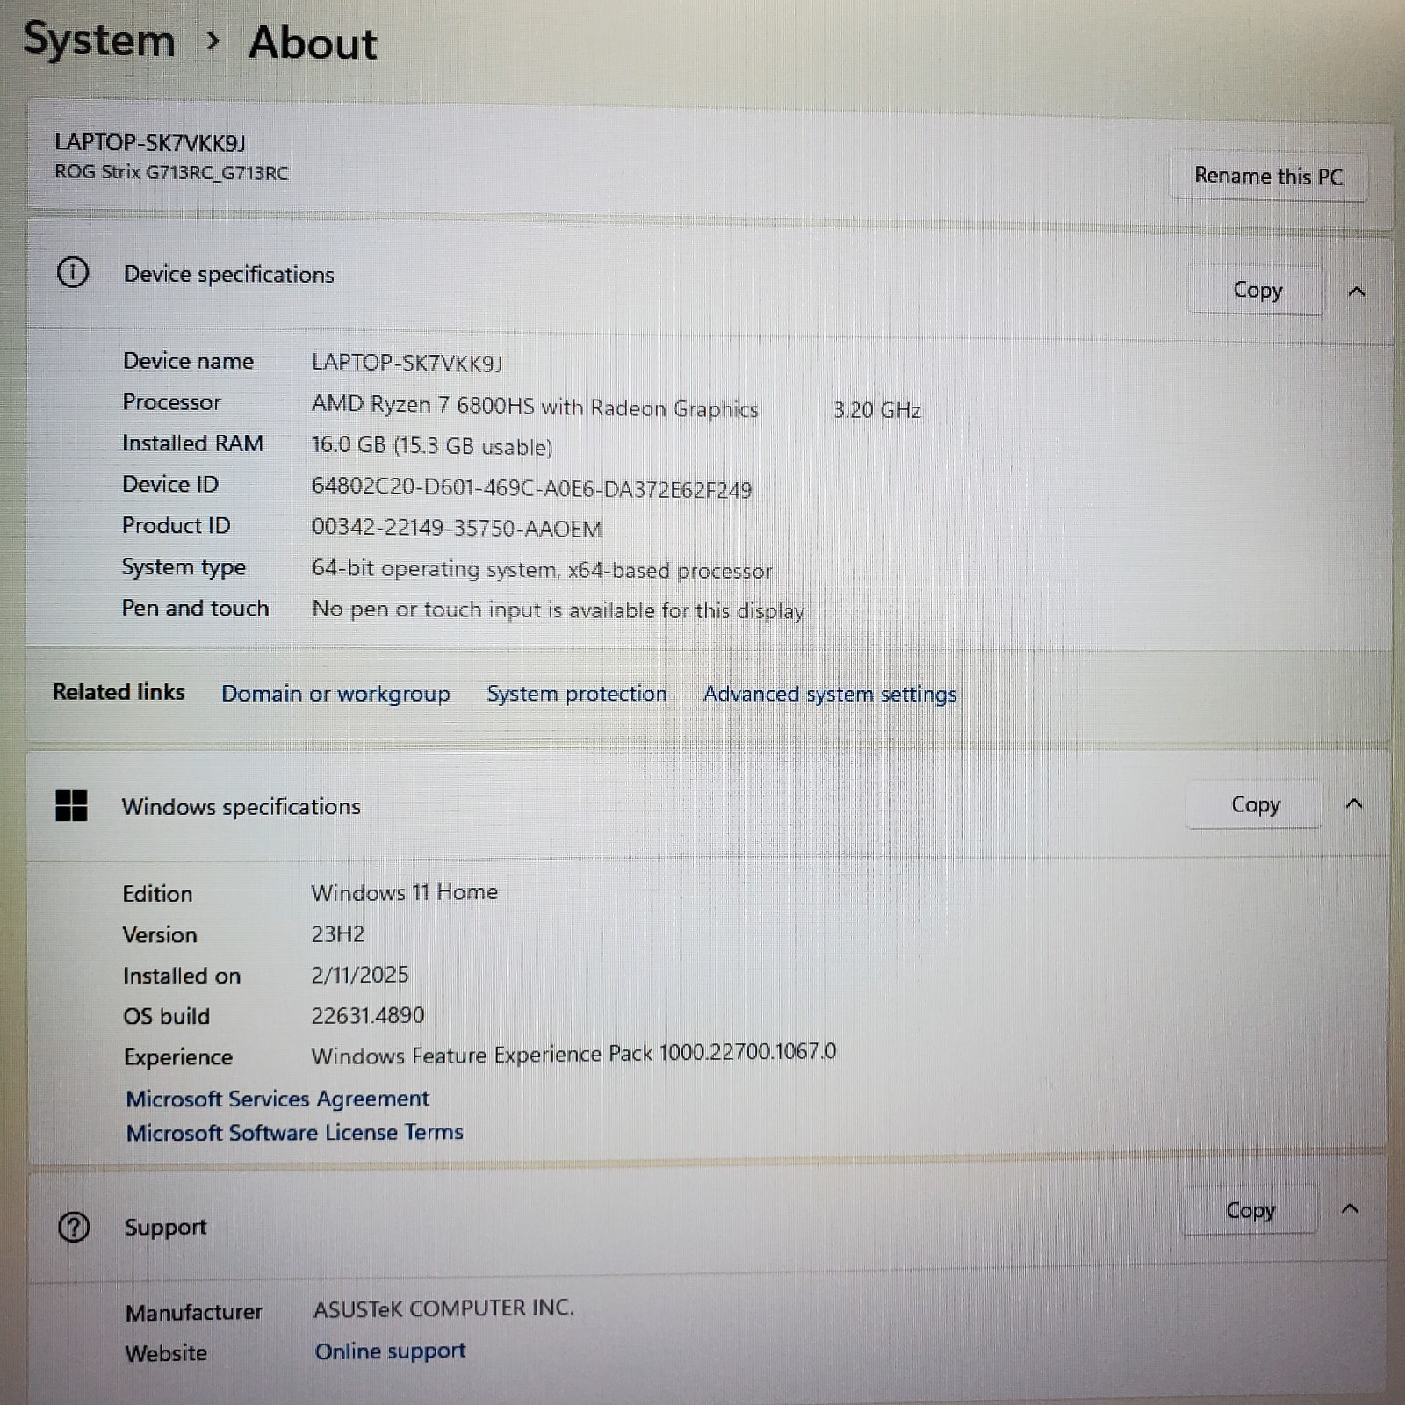Select the Device ID value 64802C20-D601
The width and height of the screenshot is (1405, 1405).
(x=532, y=488)
